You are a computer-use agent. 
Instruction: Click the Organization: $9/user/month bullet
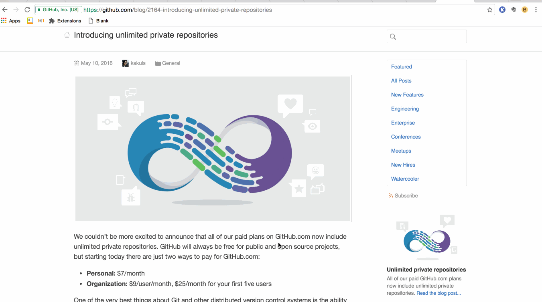(x=179, y=284)
